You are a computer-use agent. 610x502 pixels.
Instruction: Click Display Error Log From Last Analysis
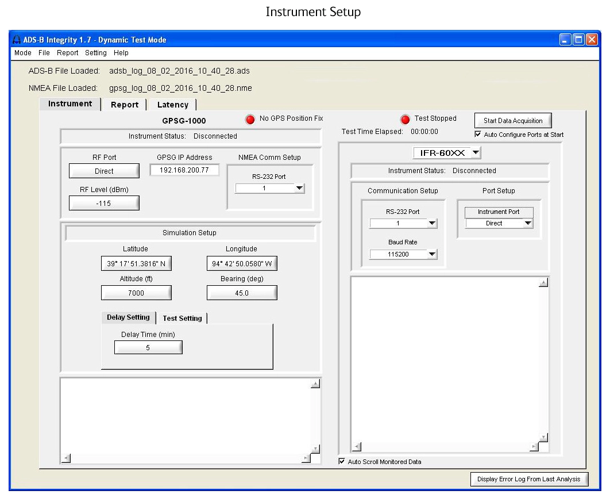pyautogui.click(x=528, y=480)
